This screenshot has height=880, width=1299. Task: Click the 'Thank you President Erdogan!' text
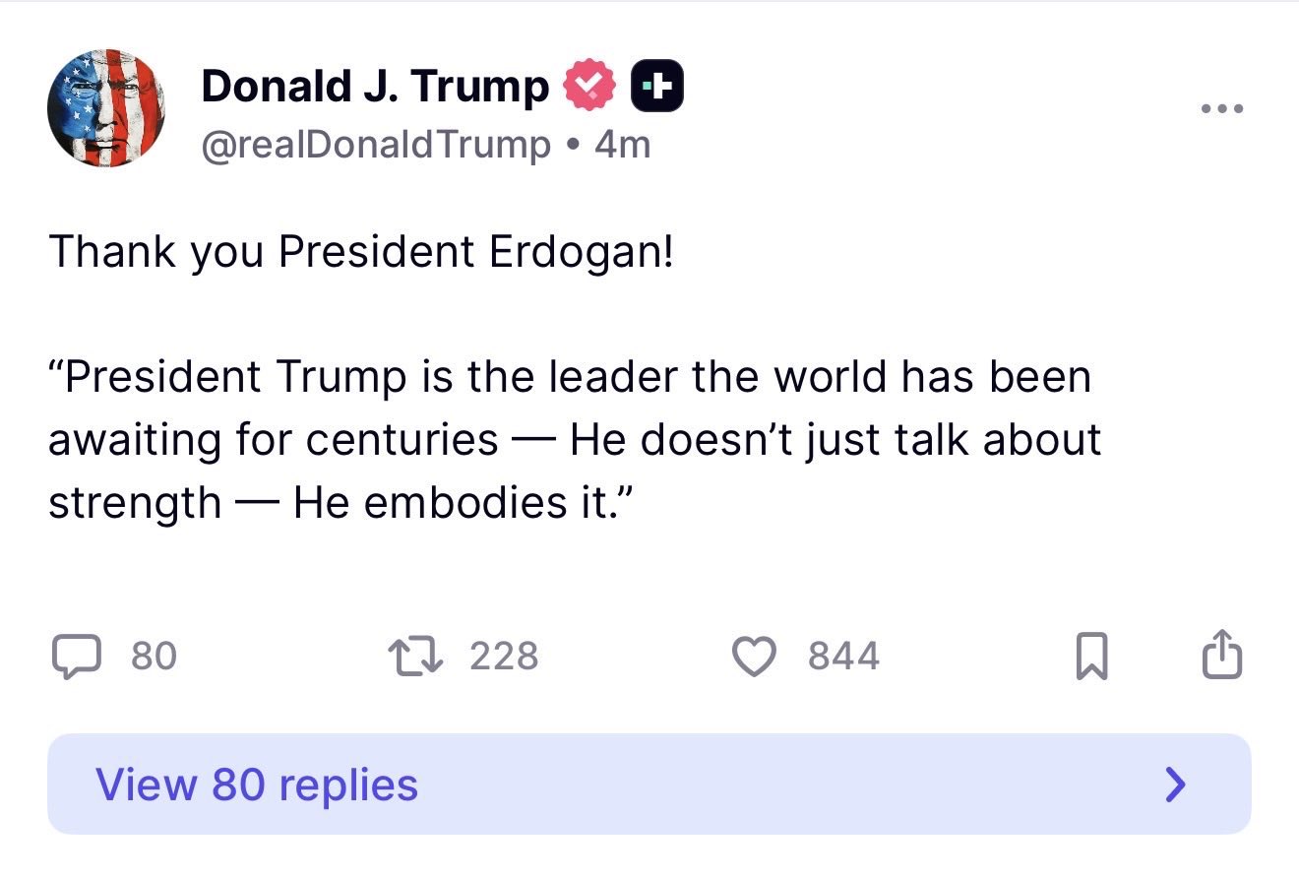[x=362, y=252]
